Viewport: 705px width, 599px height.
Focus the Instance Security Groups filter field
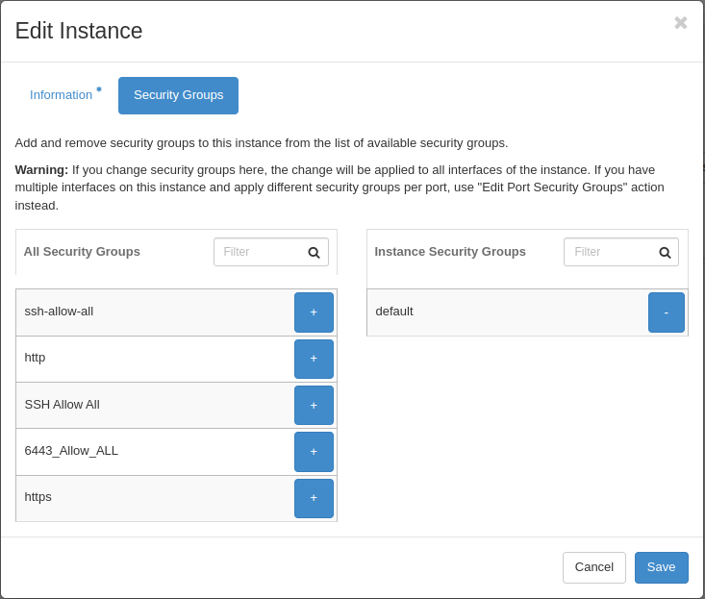pyautogui.click(x=609, y=252)
